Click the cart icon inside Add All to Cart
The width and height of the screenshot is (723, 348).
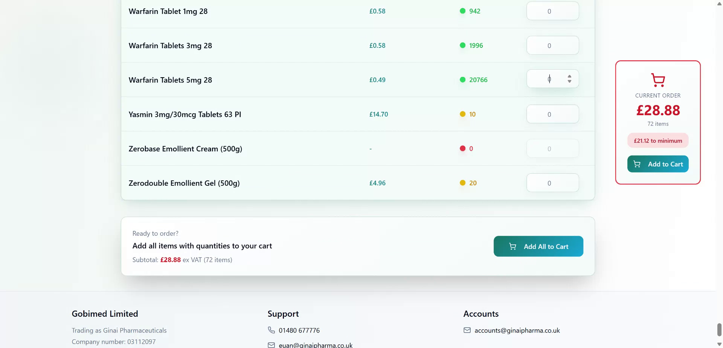point(513,246)
